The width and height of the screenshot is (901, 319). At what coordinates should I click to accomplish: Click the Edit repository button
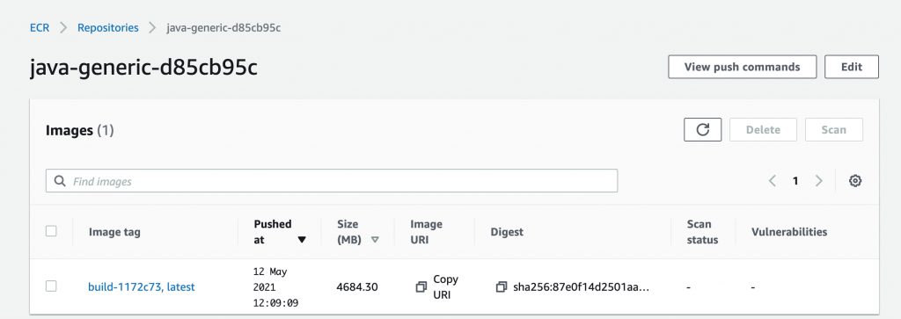852,67
